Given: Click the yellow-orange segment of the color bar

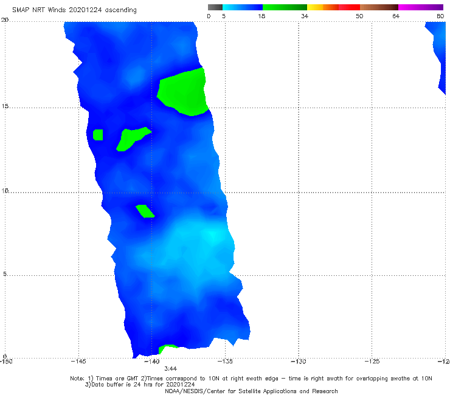Looking at the screenshot, I should click(323, 7).
